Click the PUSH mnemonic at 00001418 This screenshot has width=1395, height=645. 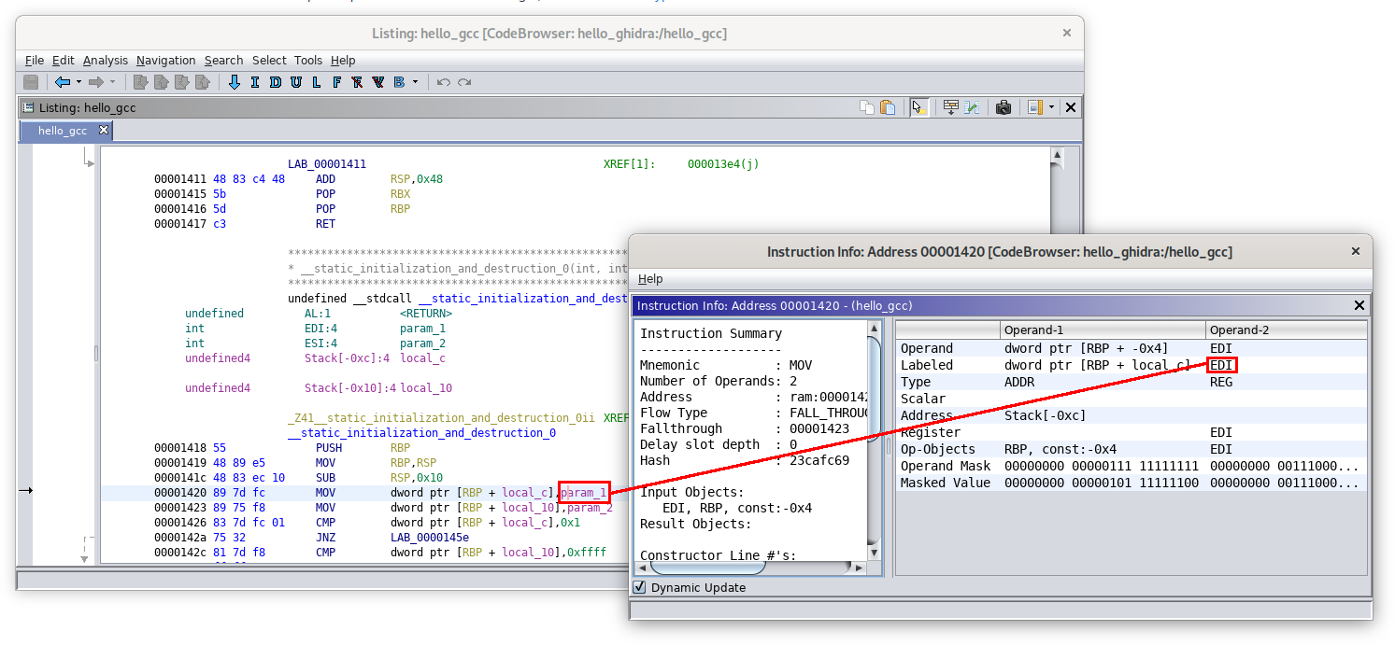[x=329, y=448]
